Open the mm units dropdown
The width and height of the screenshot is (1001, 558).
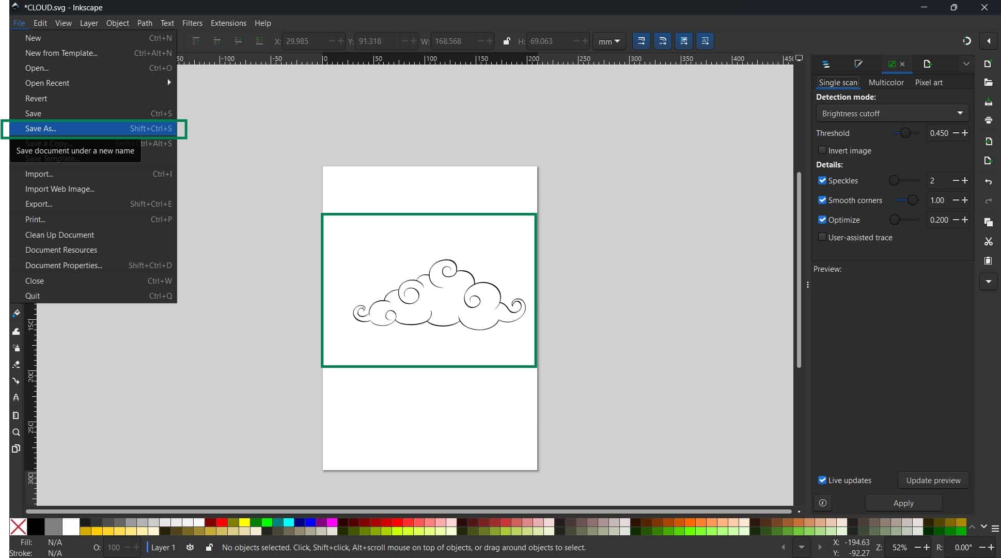point(609,41)
